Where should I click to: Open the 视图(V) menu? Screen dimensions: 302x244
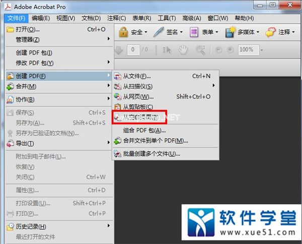(x=65, y=18)
